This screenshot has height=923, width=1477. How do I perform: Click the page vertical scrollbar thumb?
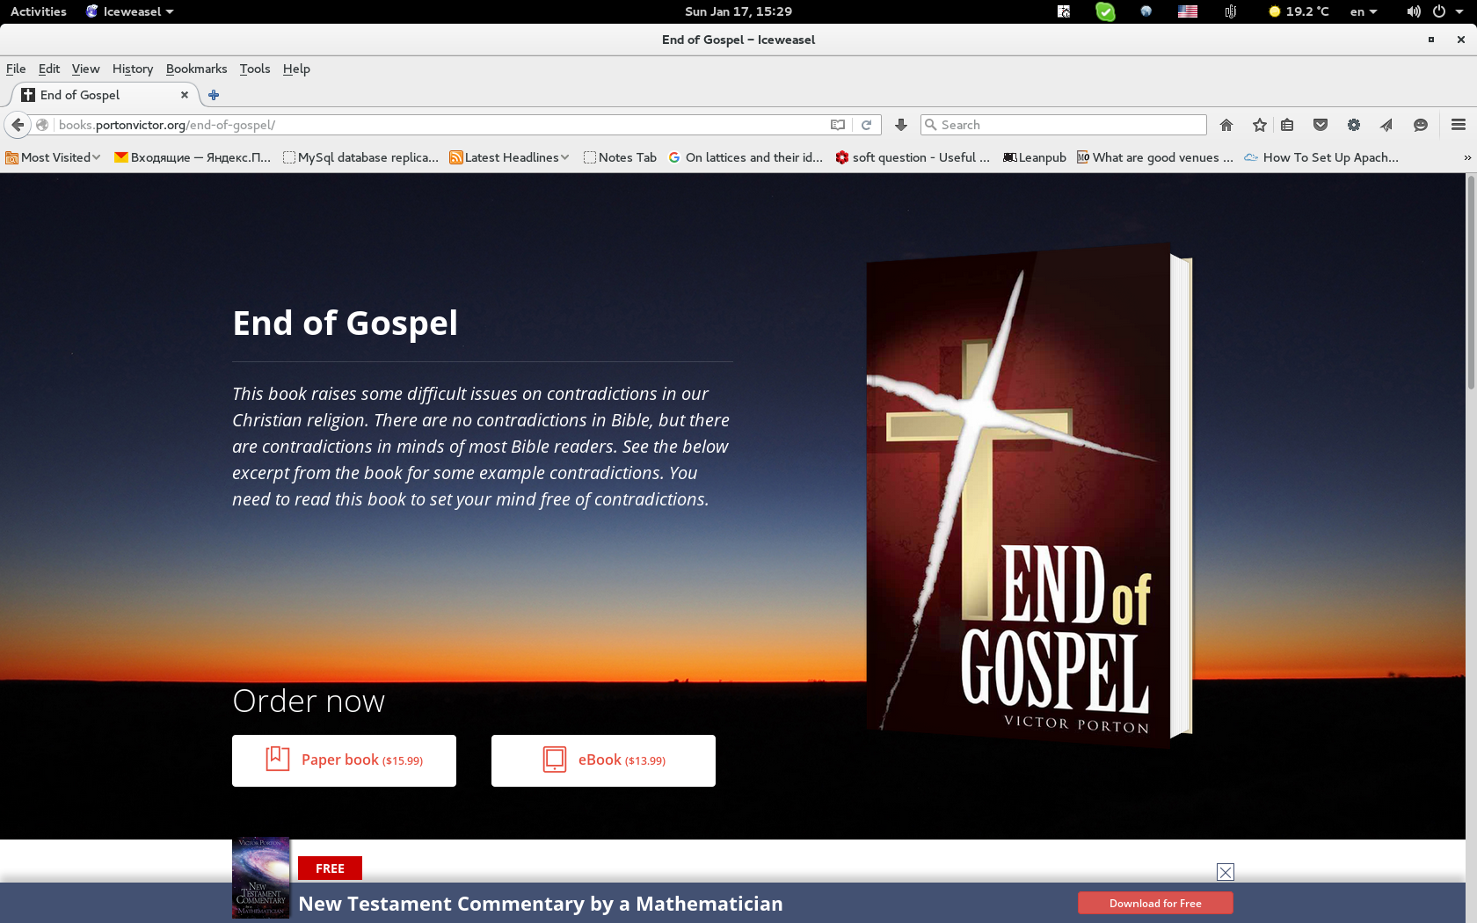click(x=1471, y=281)
